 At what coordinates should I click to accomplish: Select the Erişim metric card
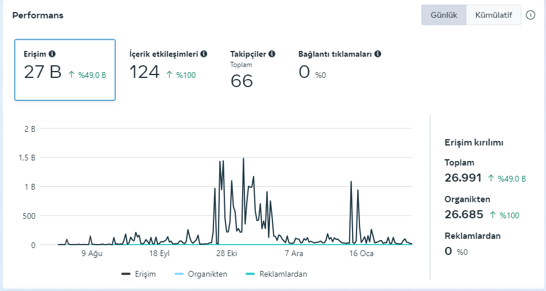click(65, 70)
